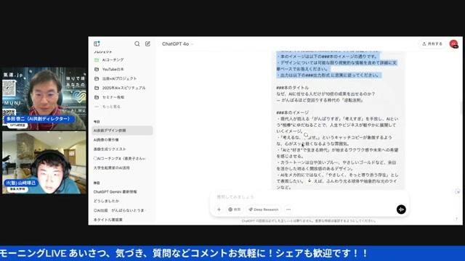Open the どうしましたか chat
465x261 pixels.
[122, 201]
